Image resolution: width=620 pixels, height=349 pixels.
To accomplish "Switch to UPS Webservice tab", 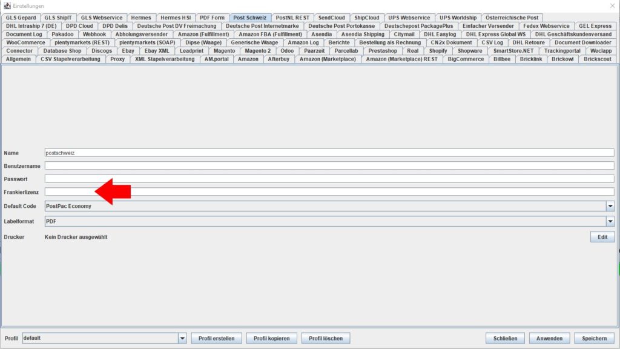I will point(409,18).
